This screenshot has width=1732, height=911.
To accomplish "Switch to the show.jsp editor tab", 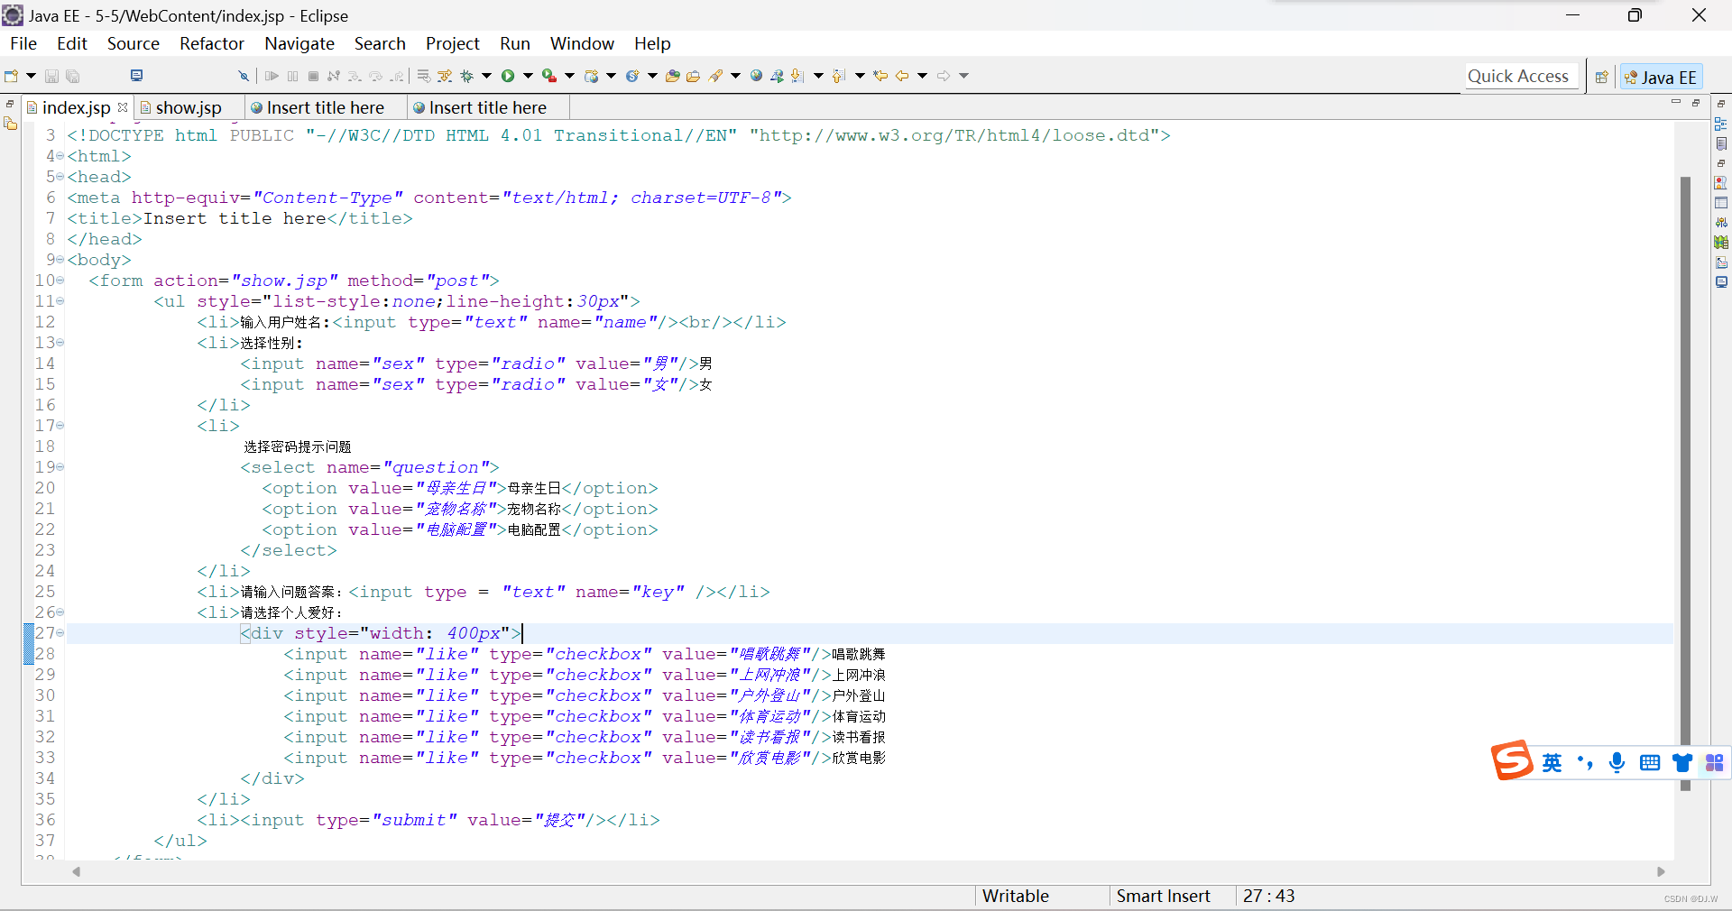I will [x=188, y=107].
